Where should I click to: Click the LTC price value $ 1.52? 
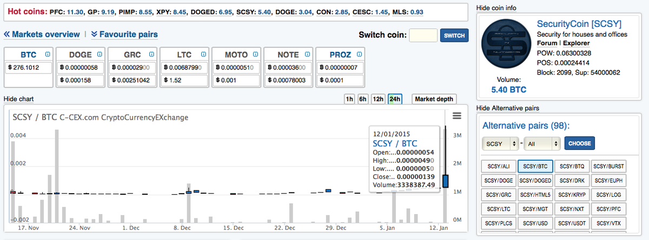pyautogui.click(x=184, y=80)
